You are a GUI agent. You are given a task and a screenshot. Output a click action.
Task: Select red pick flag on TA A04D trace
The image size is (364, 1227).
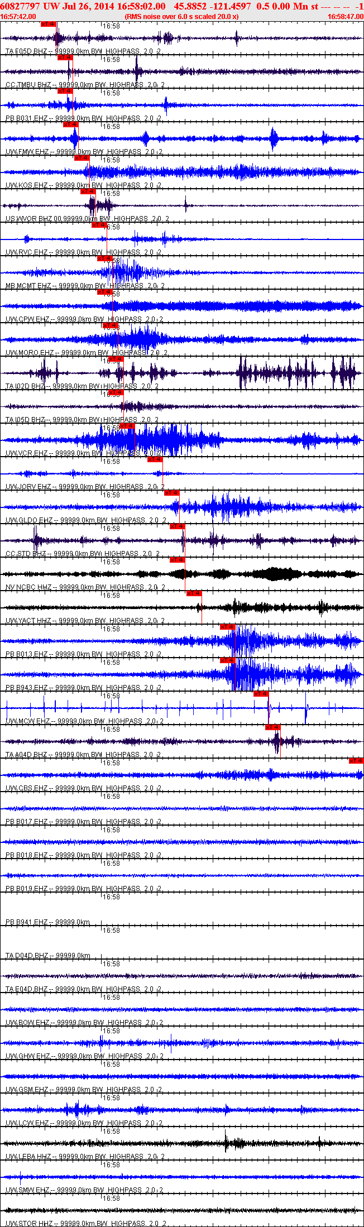pos(272,727)
